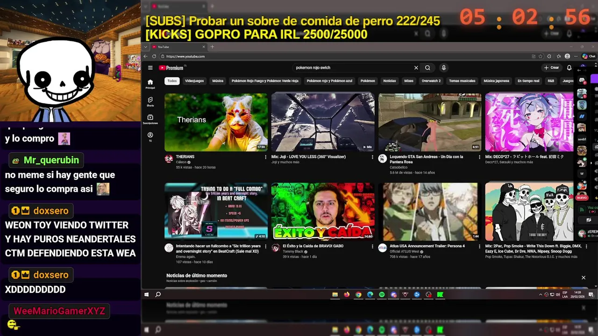Select the Música filter chip

(x=218, y=81)
